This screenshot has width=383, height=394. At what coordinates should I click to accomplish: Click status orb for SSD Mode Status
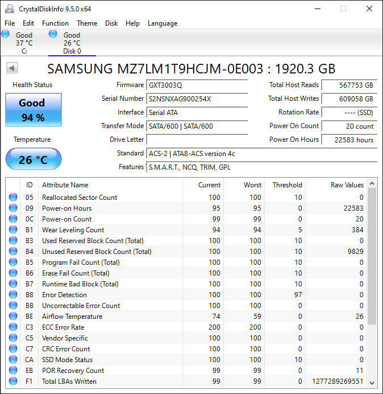pos(13,359)
